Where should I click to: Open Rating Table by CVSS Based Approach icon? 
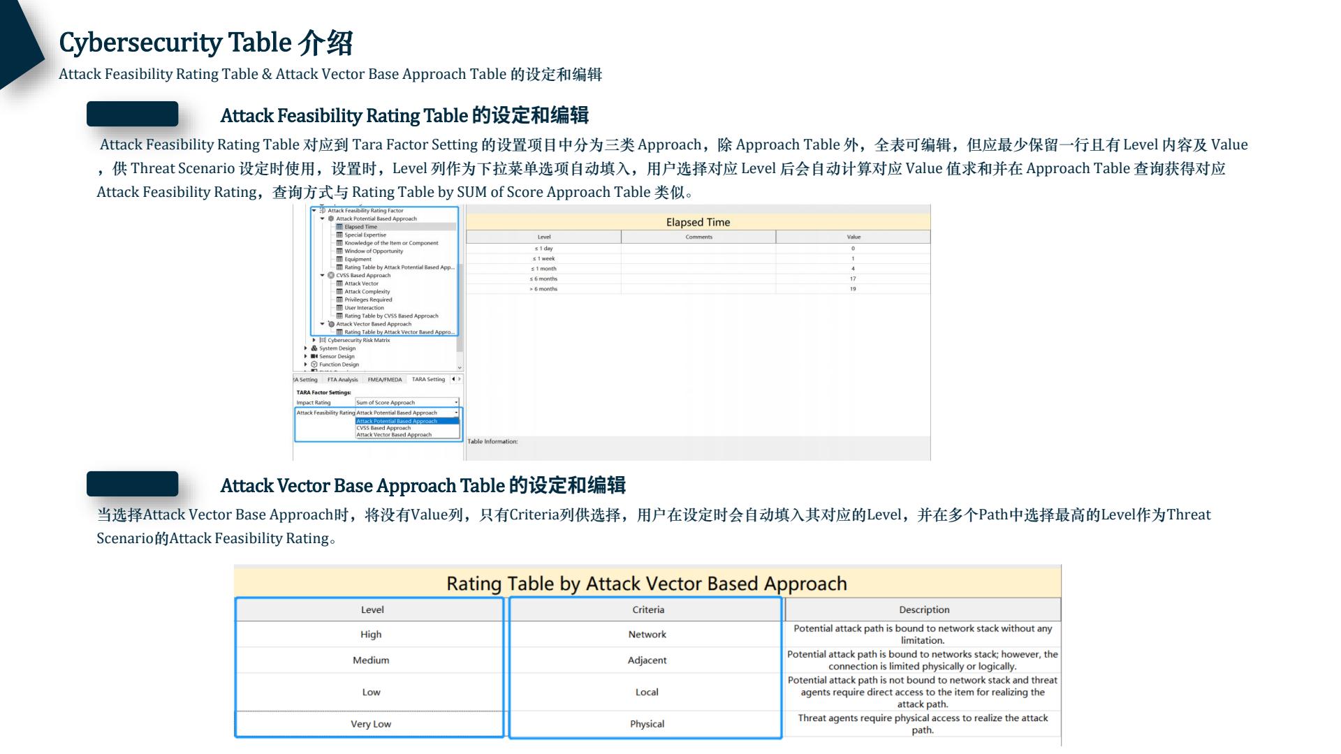coord(339,315)
